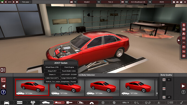This screenshot has height=105, width=187.
Task: Take a screenshot with camera icon
Action: click(x=178, y=2)
